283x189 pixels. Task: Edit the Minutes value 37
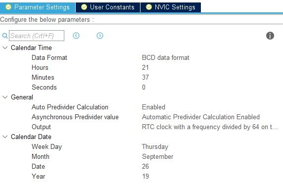tap(145, 78)
